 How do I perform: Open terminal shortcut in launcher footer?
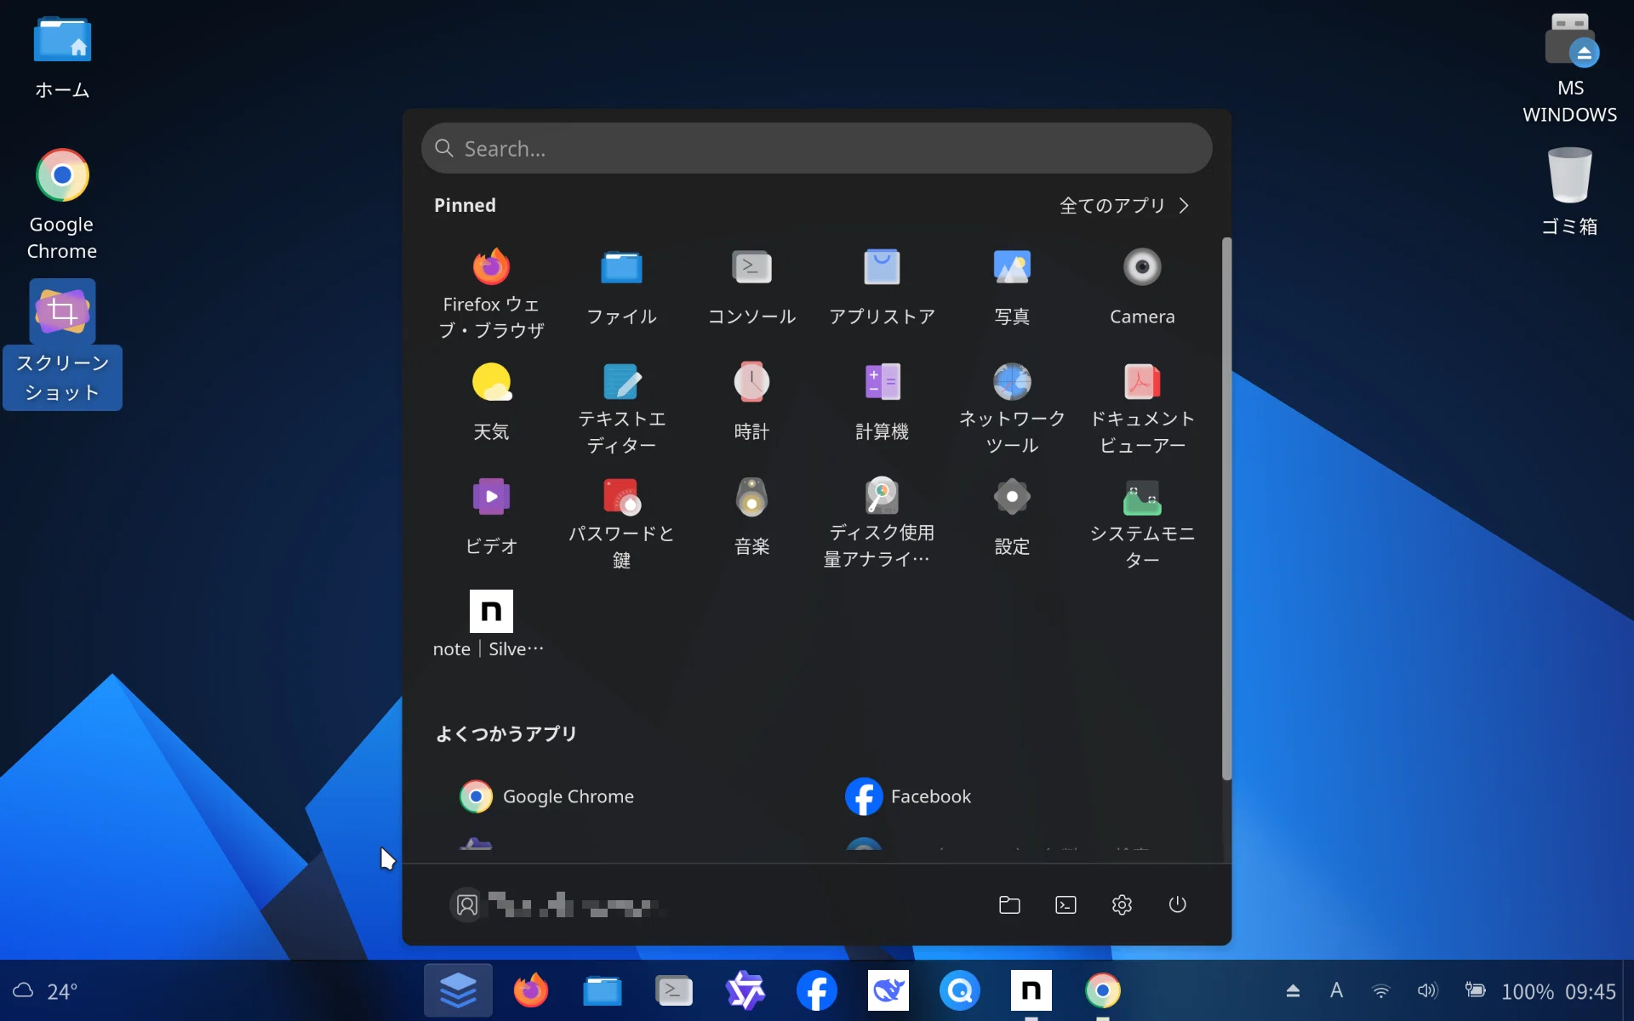[1066, 904]
